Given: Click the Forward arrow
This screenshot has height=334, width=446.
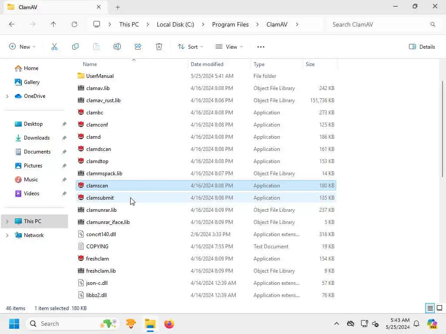Looking at the screenshot, I should [33, 24].
